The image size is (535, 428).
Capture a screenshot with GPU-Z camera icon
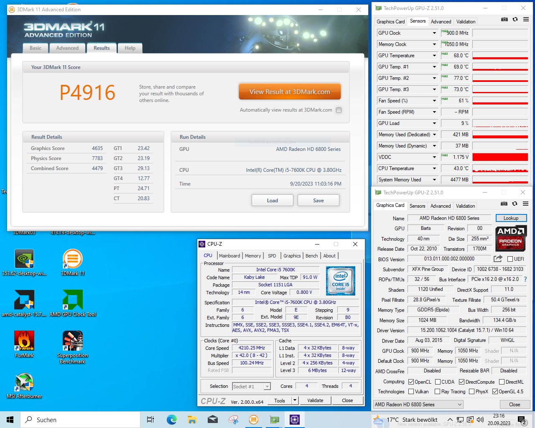tap(504, 20)
